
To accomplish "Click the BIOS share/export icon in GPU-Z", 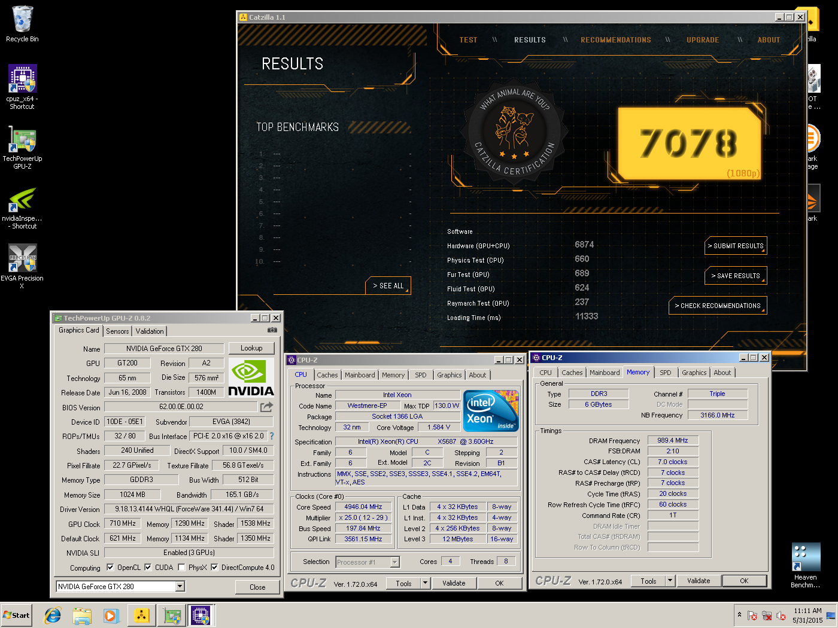I will click(x=266, y=407).
